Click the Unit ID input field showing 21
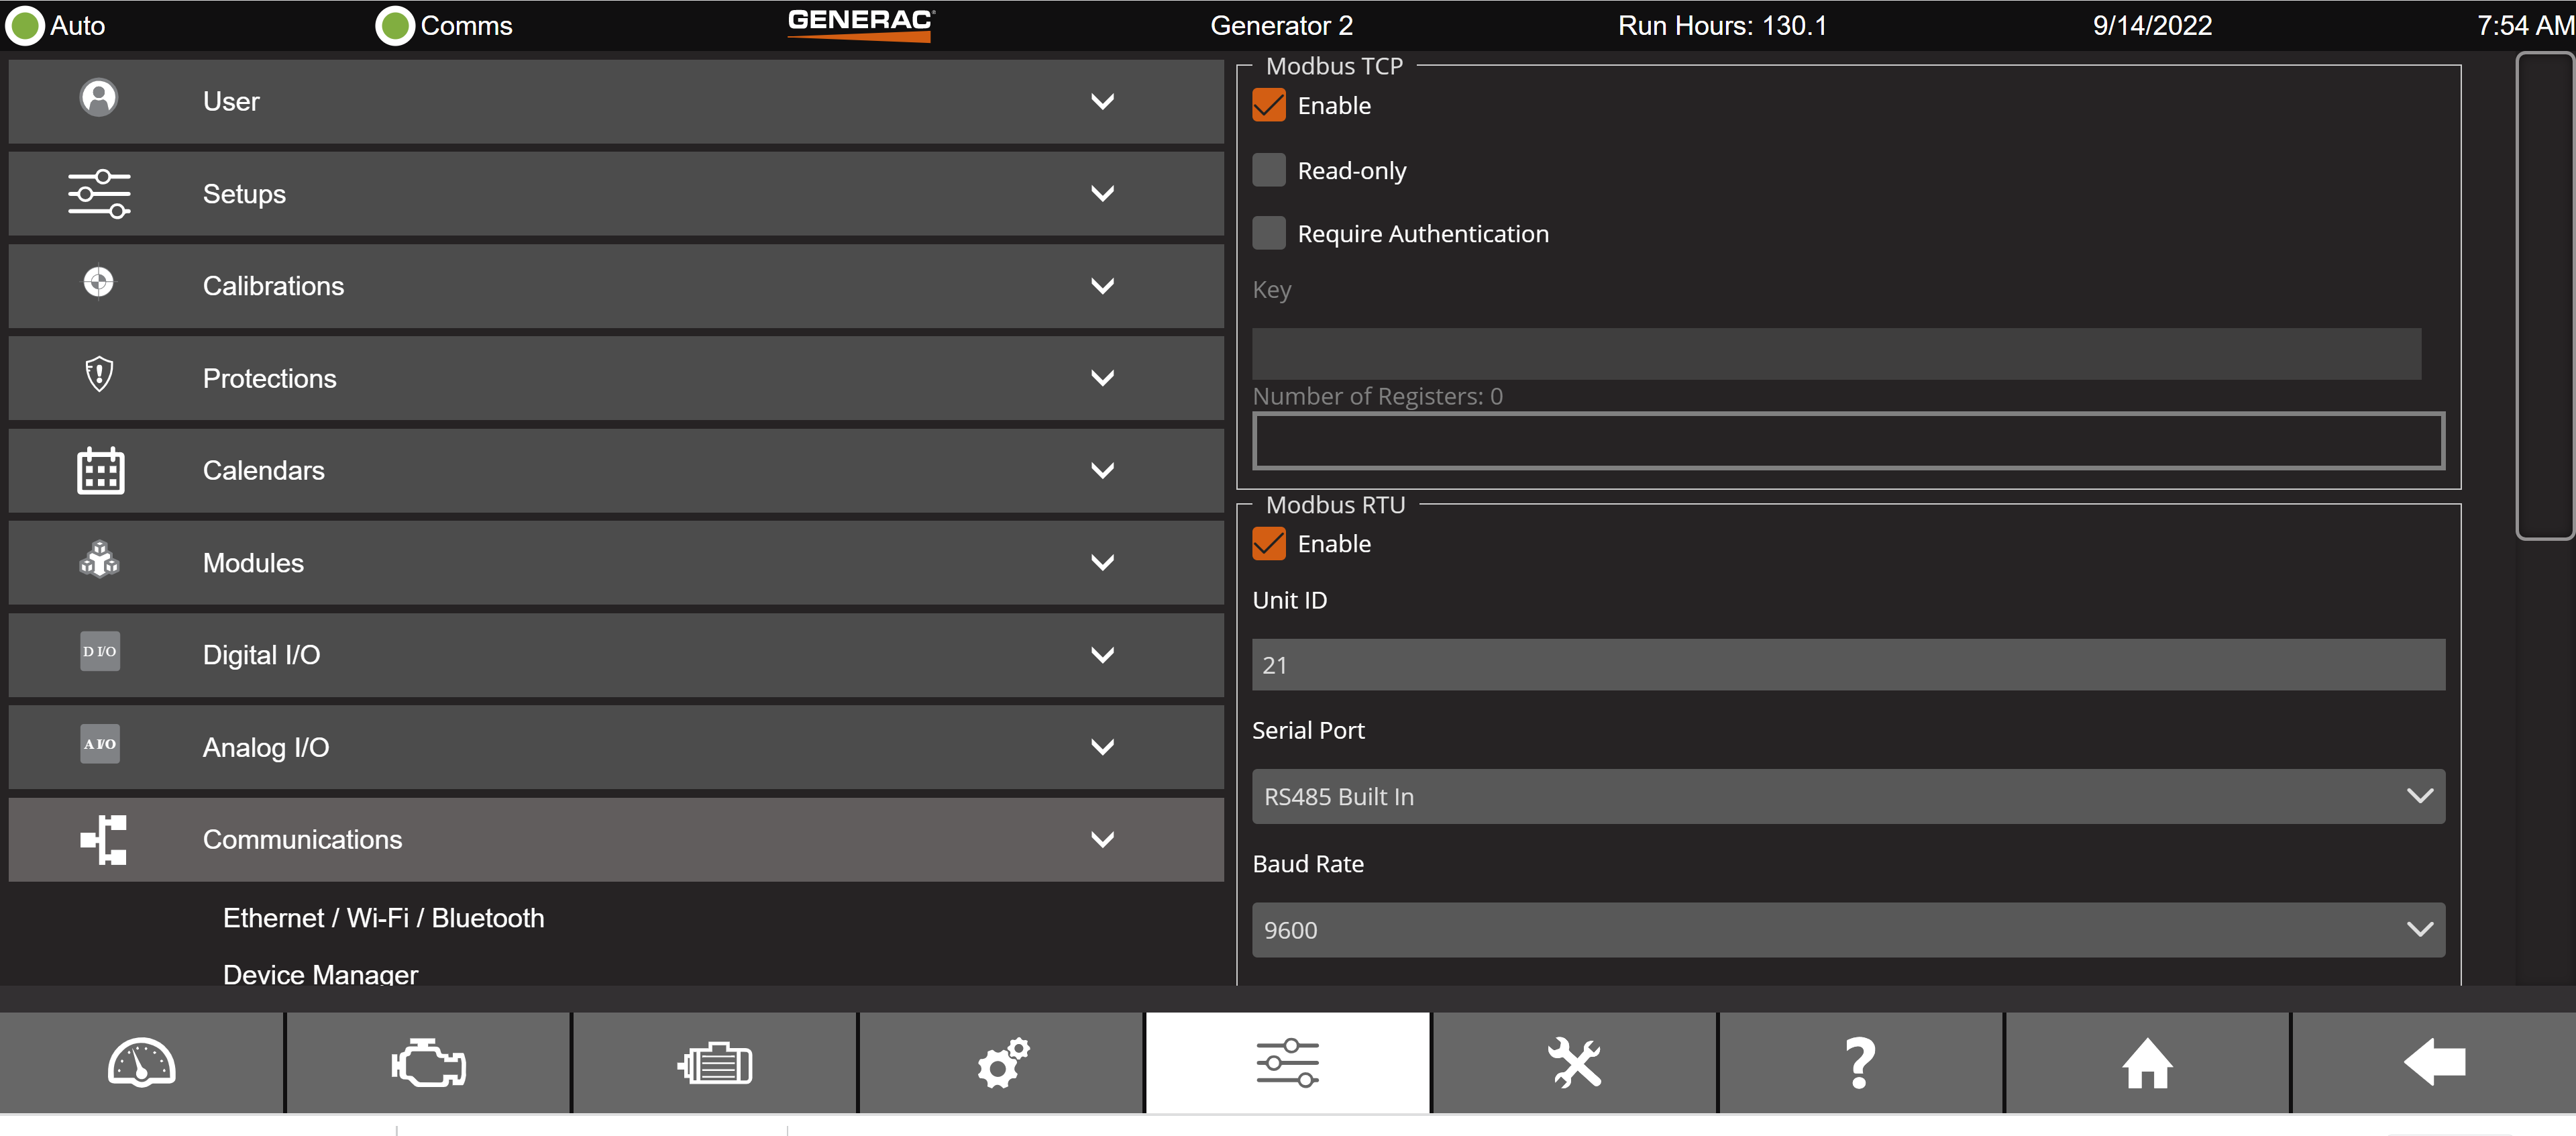The width and height of the screenshot is (2576, 1136). [x=1847, y=665]
